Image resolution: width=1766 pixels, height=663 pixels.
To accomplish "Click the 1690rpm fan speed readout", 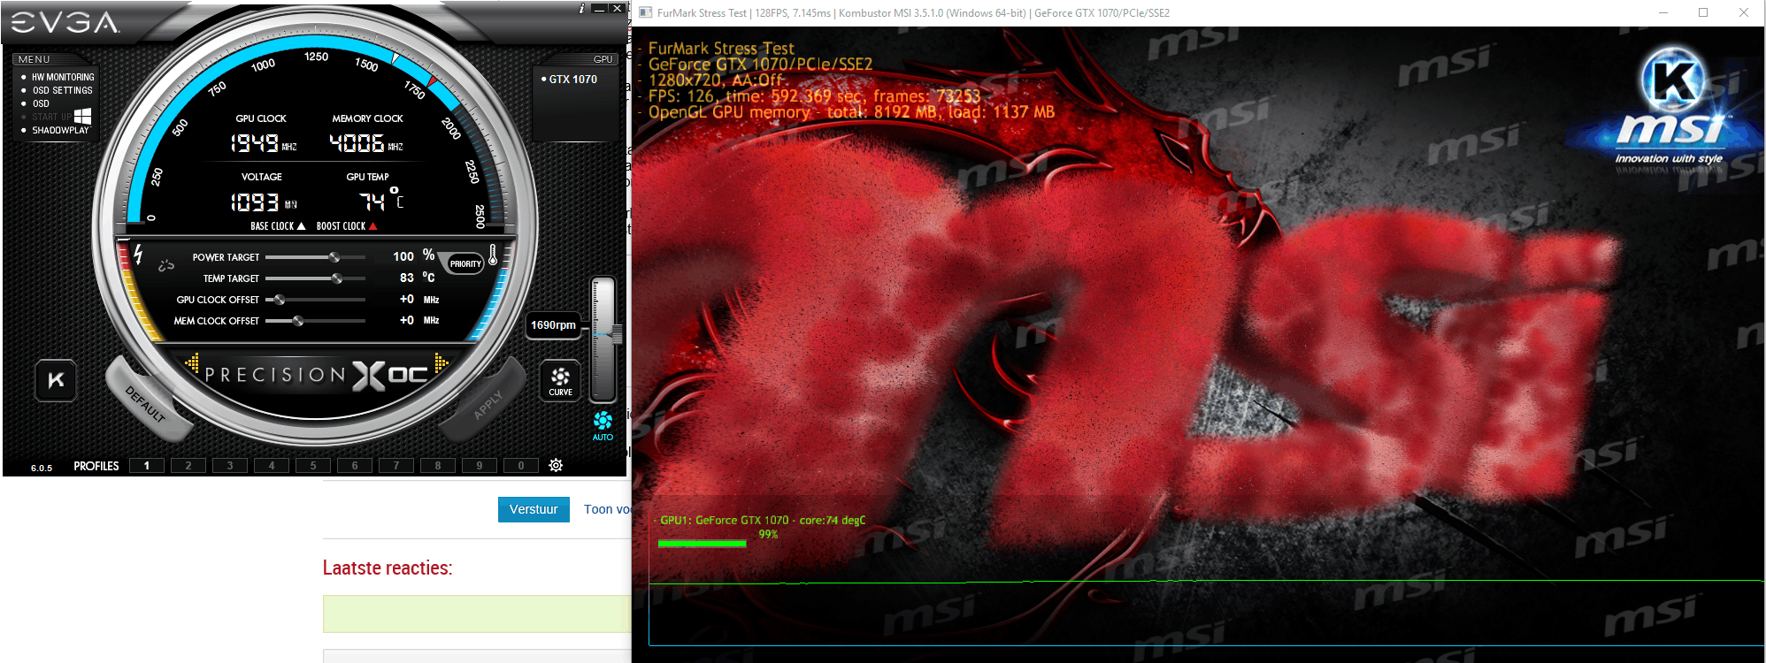I will (553, 325).
